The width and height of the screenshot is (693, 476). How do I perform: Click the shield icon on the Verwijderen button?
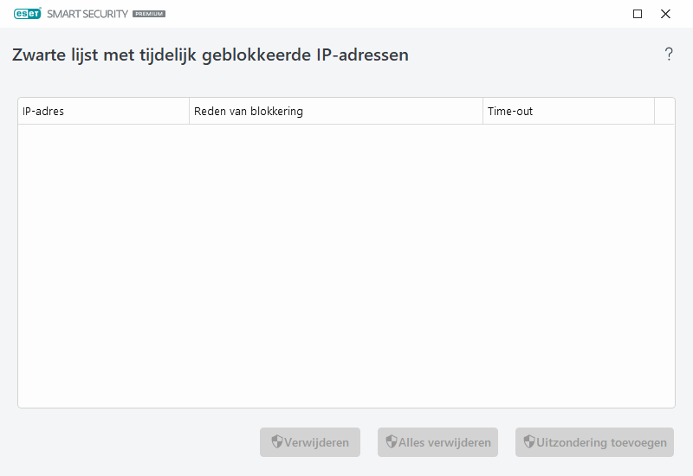click(277, 442)
